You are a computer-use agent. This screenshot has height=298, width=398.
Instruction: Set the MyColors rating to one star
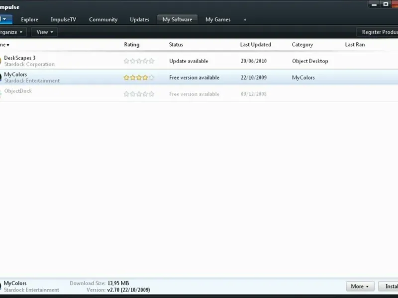pos(126,77)
